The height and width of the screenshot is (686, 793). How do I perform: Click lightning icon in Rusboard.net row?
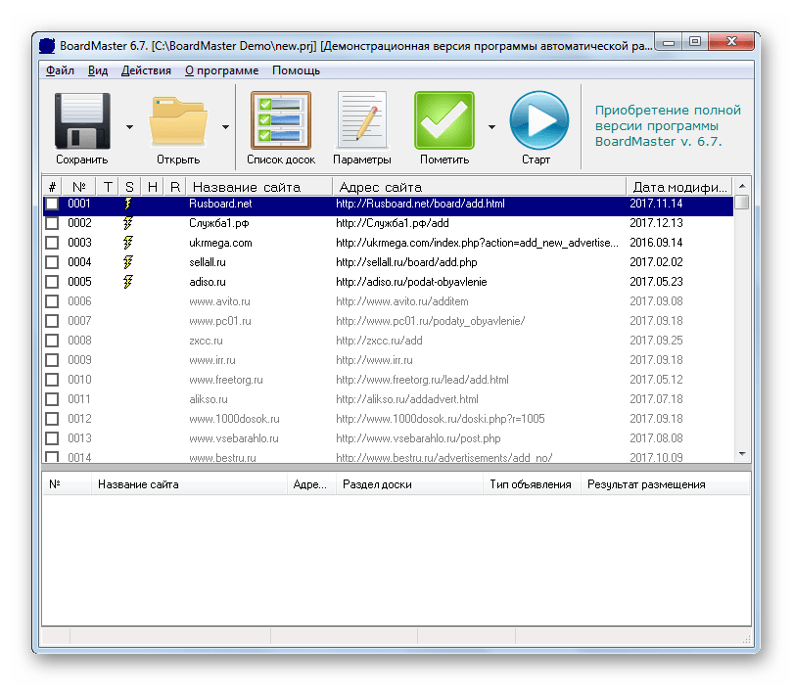[x=128, y=205]
